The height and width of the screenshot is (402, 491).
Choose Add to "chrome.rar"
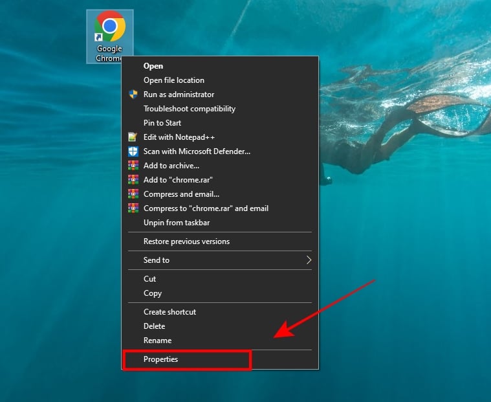click(x=220, y=180)
